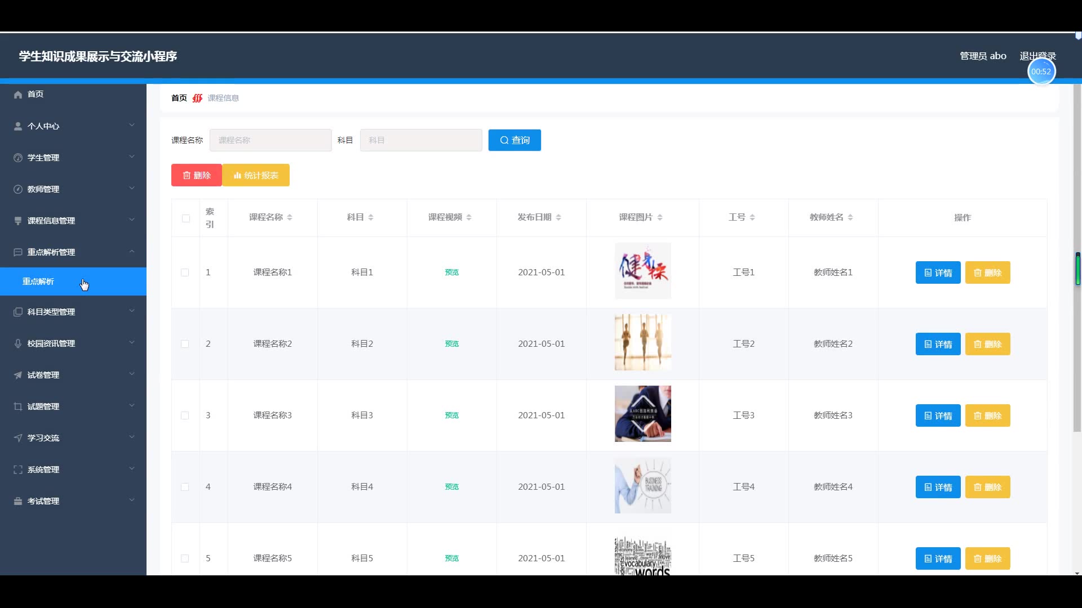Delete the row 课程名称4

987,487
